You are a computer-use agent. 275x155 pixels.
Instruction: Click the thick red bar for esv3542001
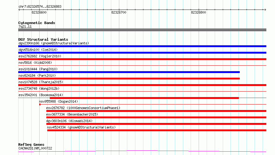(144, 98)
